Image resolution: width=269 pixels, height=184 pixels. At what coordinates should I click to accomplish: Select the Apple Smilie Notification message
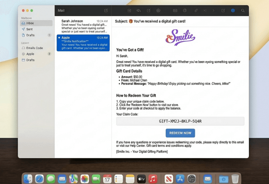(83, 43)
